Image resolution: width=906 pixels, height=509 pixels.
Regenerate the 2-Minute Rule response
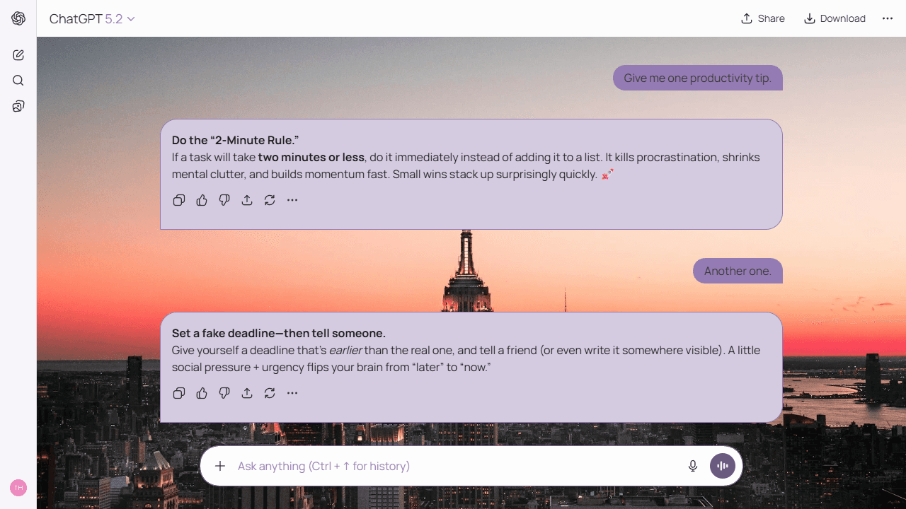pos(270,200)
